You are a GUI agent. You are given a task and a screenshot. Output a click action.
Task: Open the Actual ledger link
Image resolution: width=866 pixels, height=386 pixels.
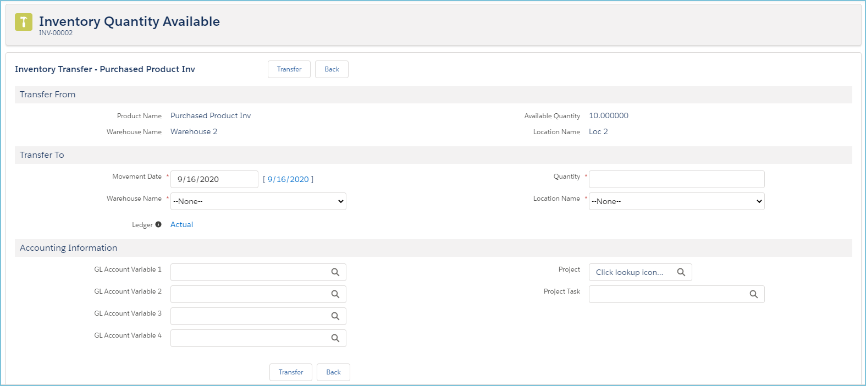(x=181, y=224)
